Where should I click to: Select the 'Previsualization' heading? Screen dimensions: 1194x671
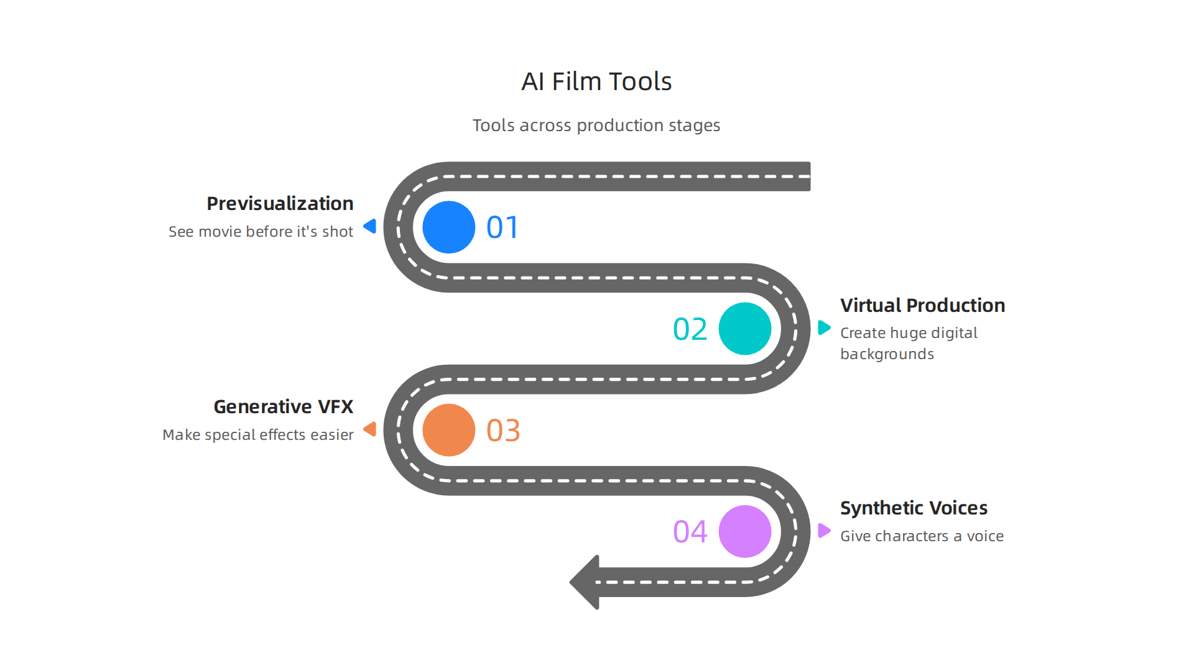click(x=280, y=203)
